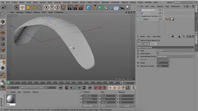Toggle the Close Spline checkbox
Image resolution: width=198 pixels, height=111 pixels.
click(x=157, y=53)
